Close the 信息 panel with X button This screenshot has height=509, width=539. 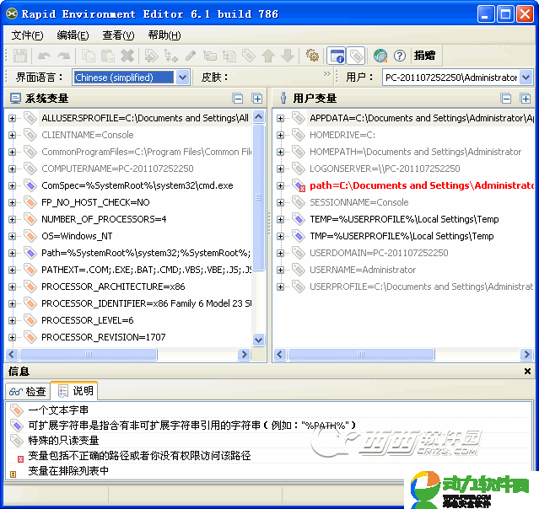[527, 372]
